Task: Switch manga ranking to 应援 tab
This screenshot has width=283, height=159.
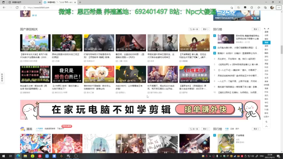Action: pos(232,129)
